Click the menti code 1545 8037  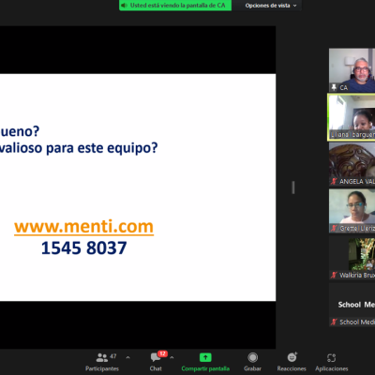83,248
